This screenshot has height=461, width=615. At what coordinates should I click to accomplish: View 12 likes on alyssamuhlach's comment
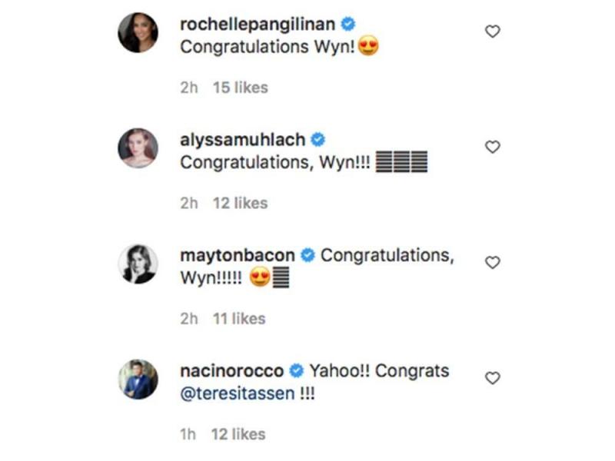240,203
